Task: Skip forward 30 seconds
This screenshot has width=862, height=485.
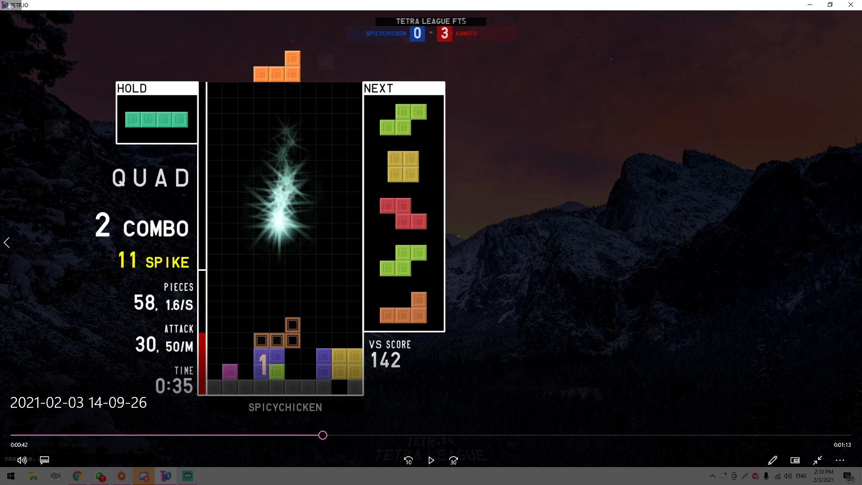Action: [x=453, y=461]
